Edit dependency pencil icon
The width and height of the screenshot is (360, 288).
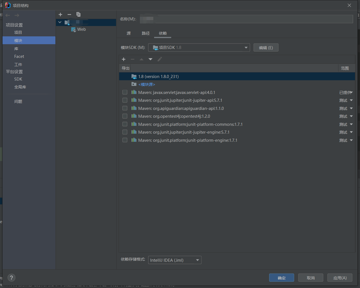pos(160,59)
